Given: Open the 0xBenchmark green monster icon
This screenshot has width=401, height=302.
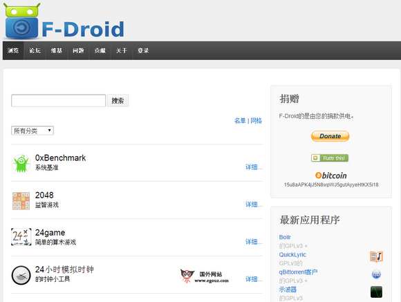Looking at the screenshot, I should (21, 163).
